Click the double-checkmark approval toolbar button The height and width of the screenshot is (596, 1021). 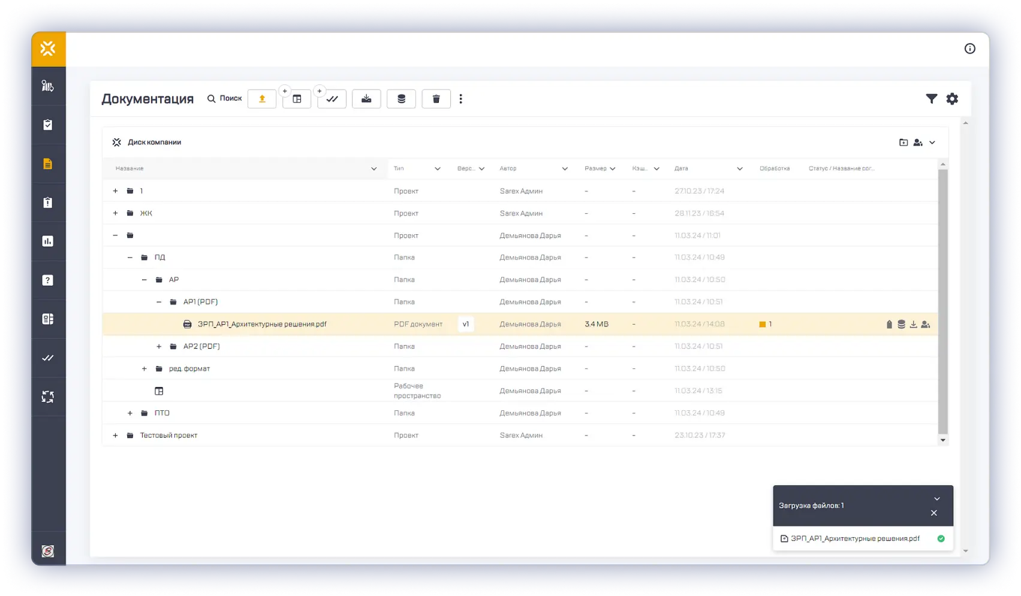point(332,99)
